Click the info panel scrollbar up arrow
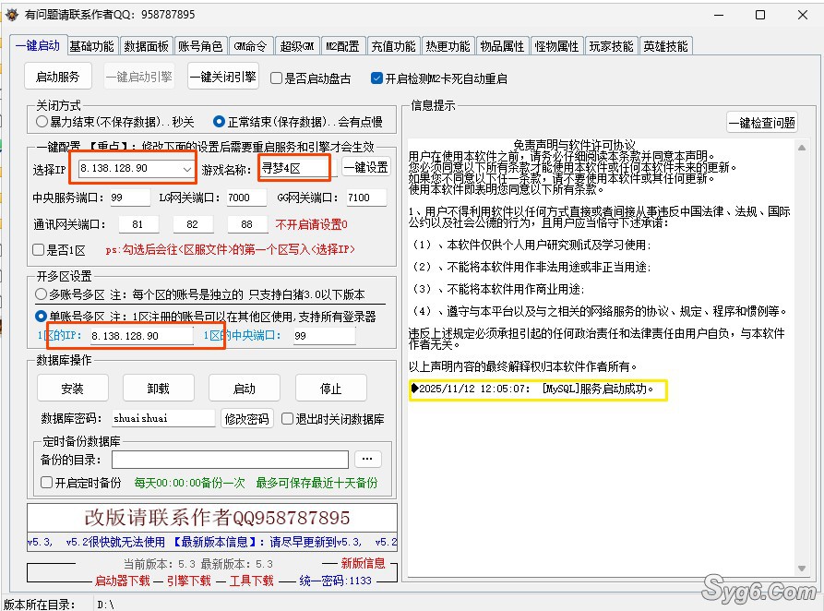This screenshot has width=824, height=611. pyautogui.click(x=801, y=146)
